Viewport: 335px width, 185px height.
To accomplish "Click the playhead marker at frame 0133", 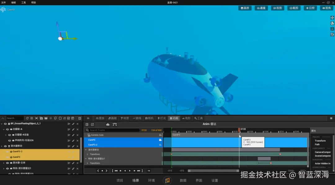I will (x=239, y=129).
